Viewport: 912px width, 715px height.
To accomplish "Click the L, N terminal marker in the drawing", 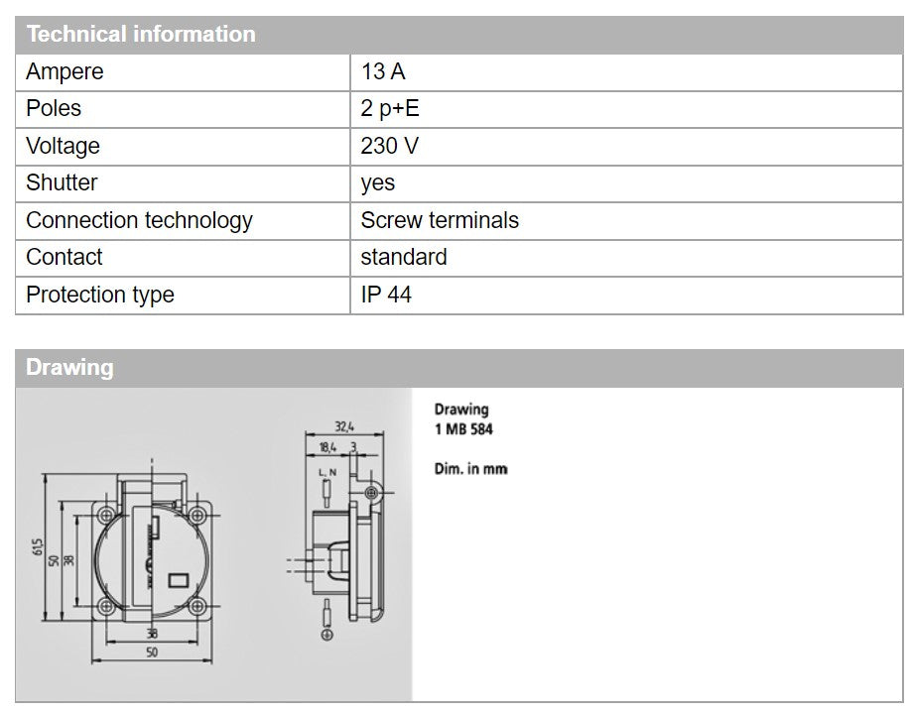I will [326, 472].
